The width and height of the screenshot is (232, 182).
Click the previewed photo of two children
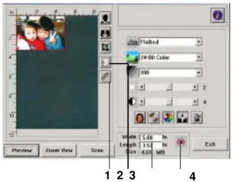coord(40,33)
